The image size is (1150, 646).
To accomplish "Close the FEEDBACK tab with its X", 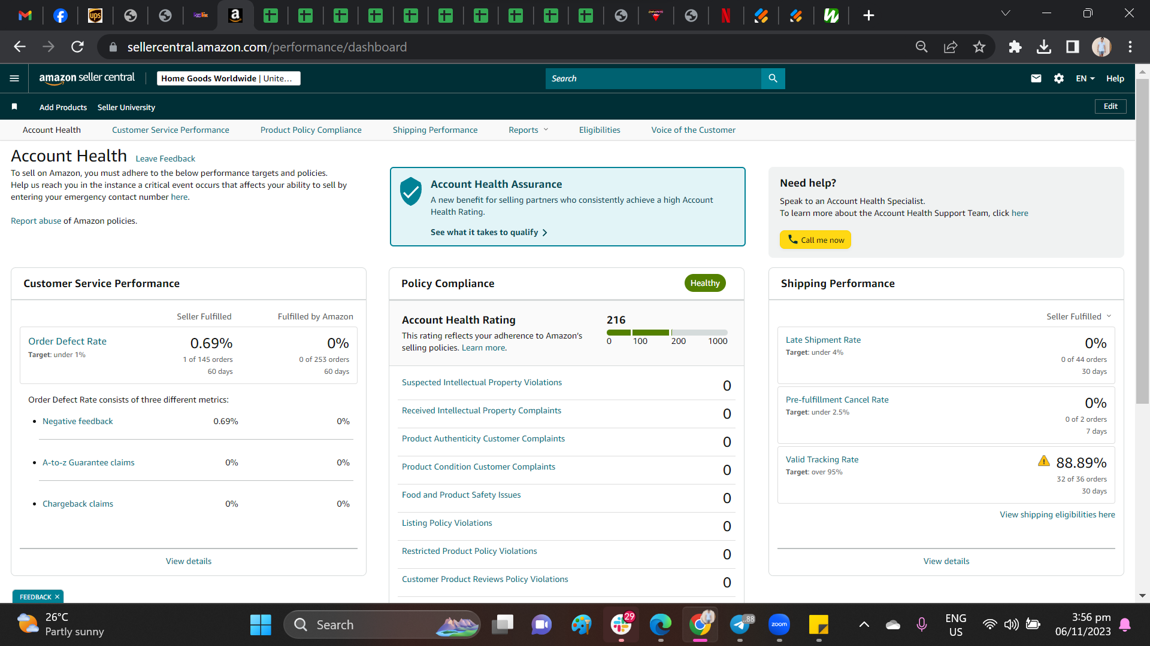I will [57, 597].
